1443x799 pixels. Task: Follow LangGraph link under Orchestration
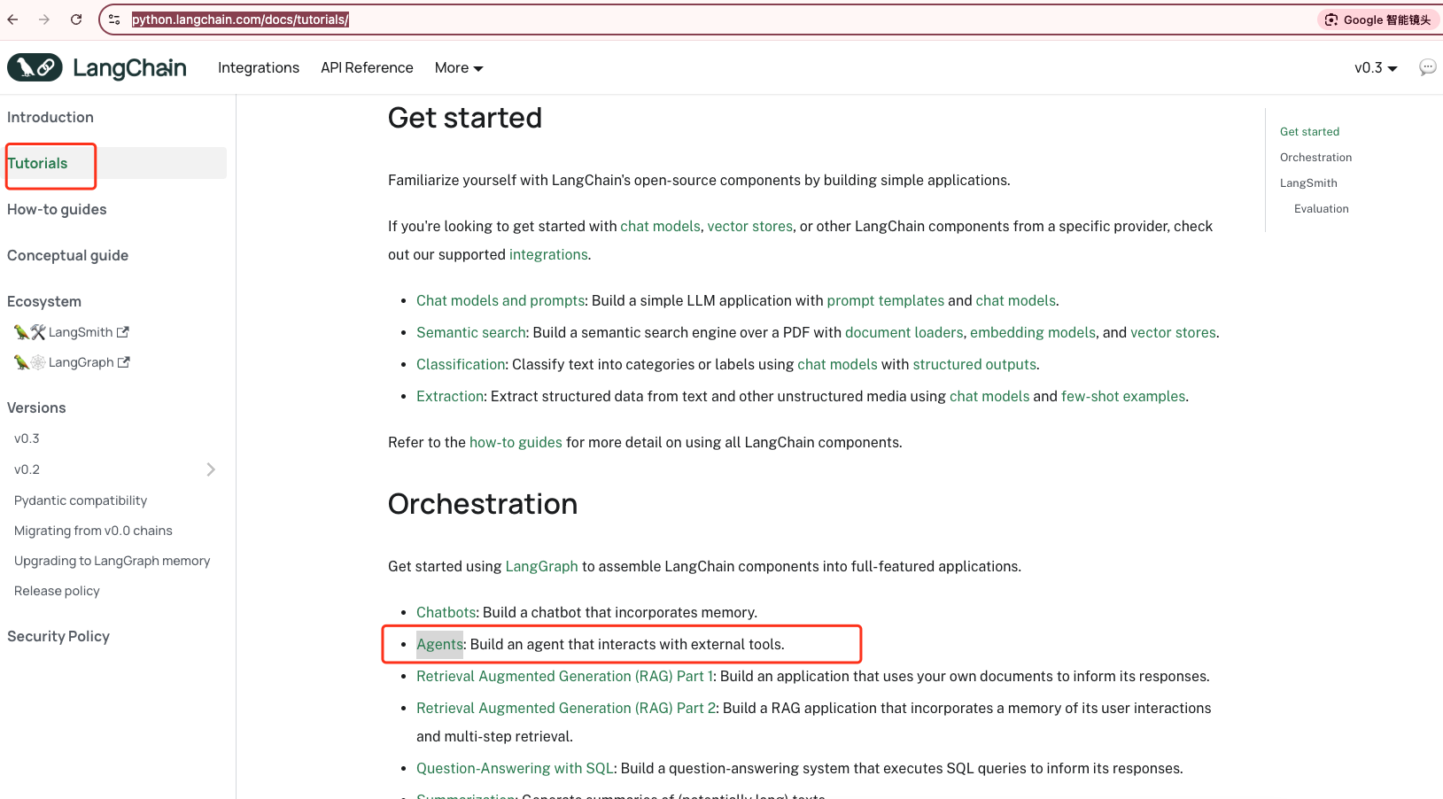[x=541, y=566]
